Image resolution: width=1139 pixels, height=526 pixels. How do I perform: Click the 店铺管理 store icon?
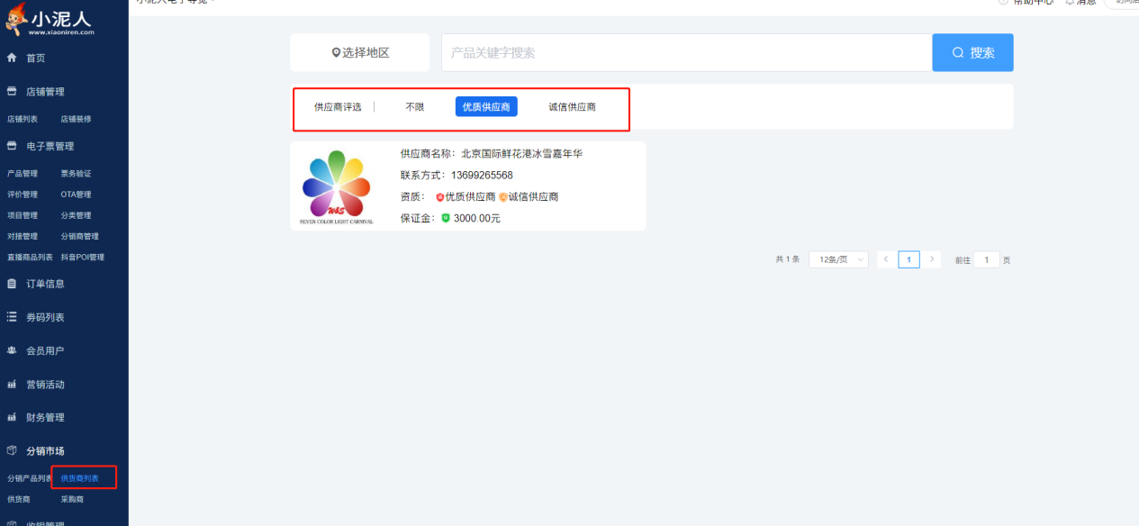point(12,92)
